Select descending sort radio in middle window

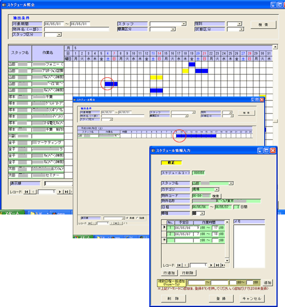tap(137, 218)
